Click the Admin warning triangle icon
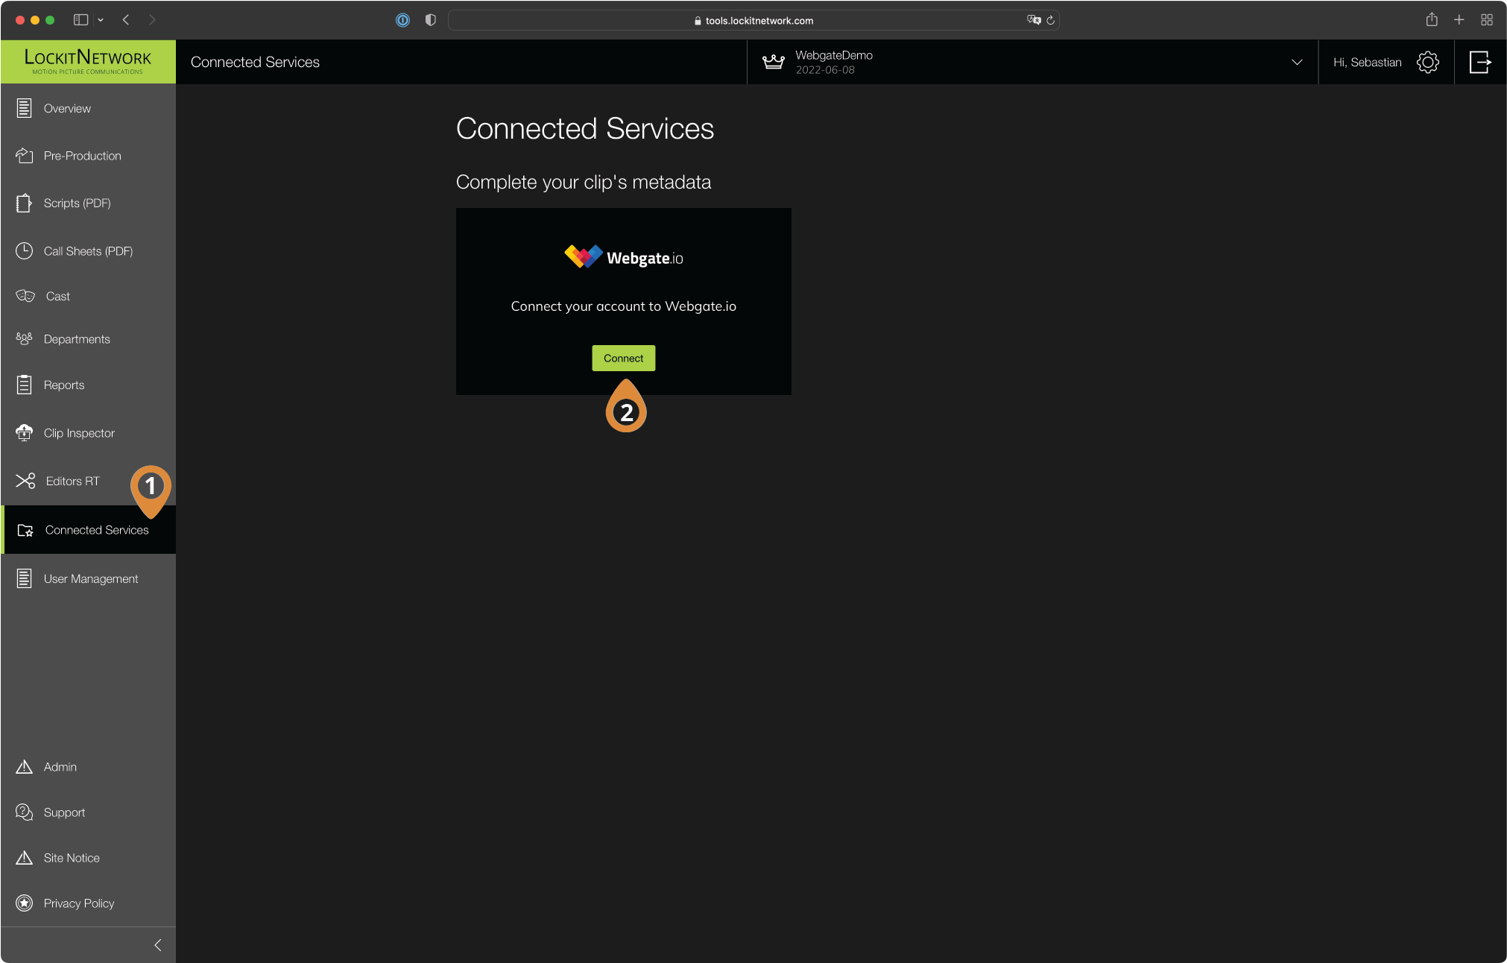Viewport: 1507px width, 963px height. 24,766
